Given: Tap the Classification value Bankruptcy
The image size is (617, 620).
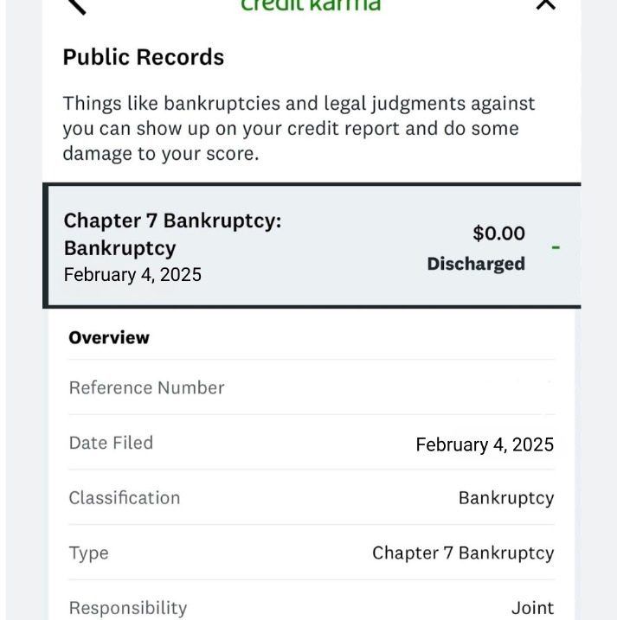Looking at the screenshot, I should (505, 498).
